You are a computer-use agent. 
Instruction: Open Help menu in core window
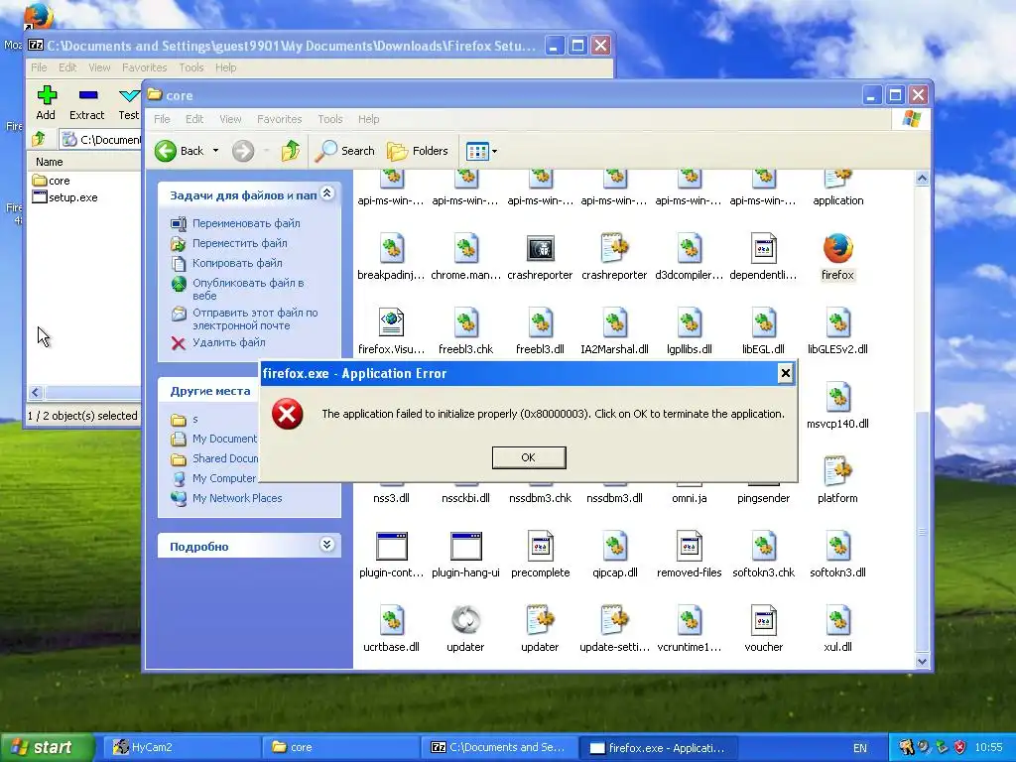point(369,119)
